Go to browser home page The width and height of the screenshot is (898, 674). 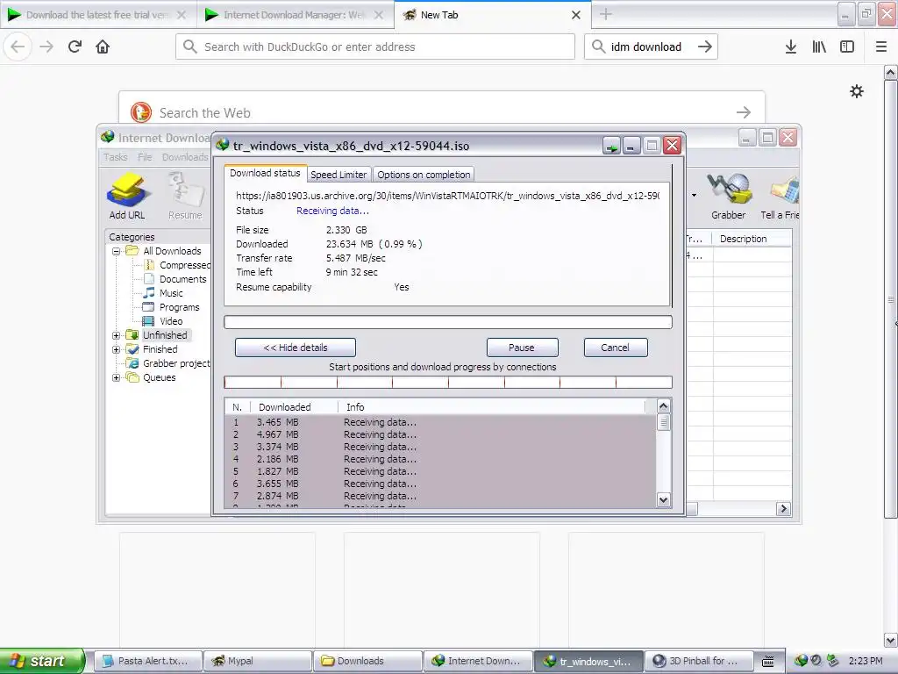click(x=103, y=47)
